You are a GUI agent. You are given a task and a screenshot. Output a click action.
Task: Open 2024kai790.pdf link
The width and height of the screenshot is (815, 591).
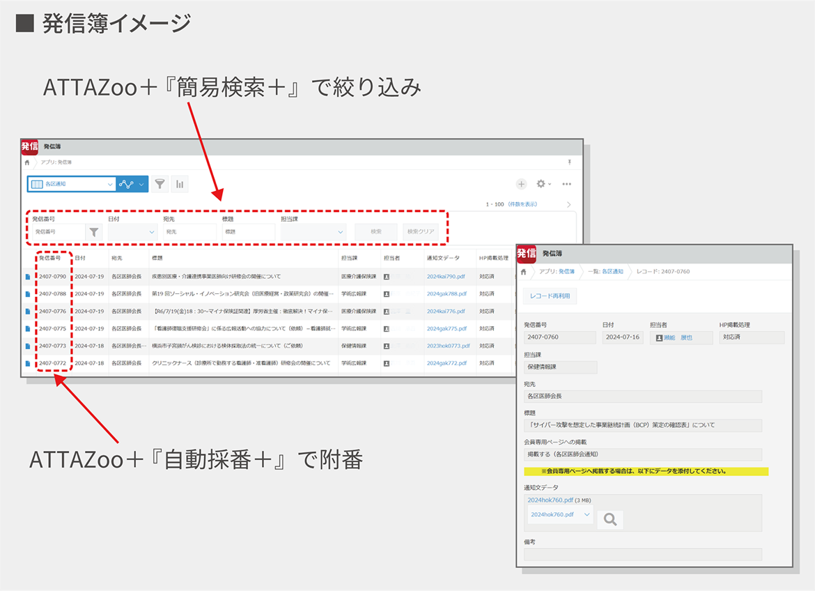coord(446,277)
